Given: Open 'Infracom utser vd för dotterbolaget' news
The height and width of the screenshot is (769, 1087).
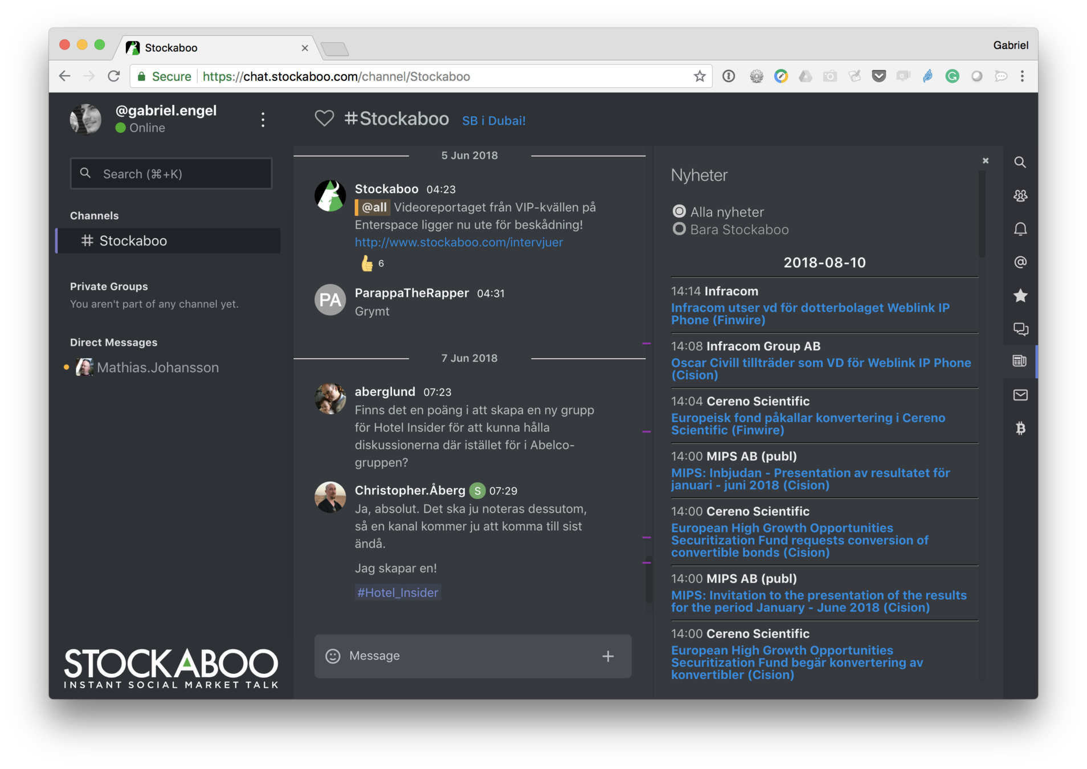Looking at the screenshot, I should [x=810, y=314].
